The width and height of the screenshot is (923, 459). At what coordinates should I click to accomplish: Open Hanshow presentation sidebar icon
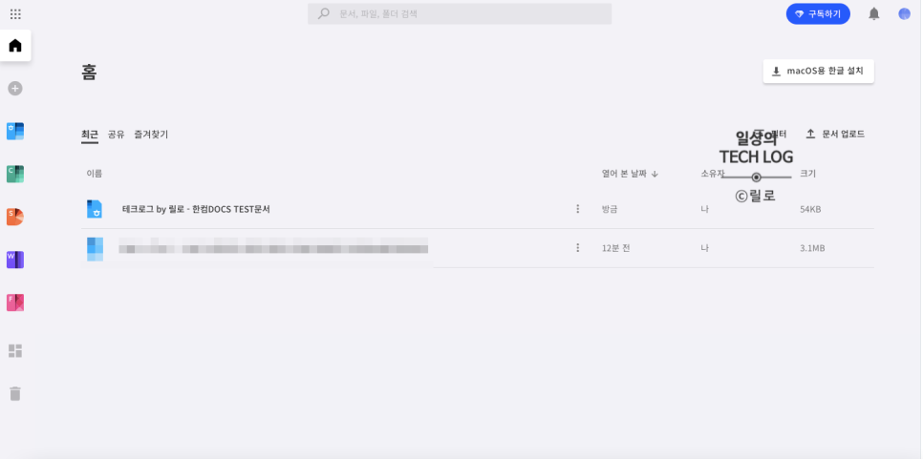(x=15, y=217)
